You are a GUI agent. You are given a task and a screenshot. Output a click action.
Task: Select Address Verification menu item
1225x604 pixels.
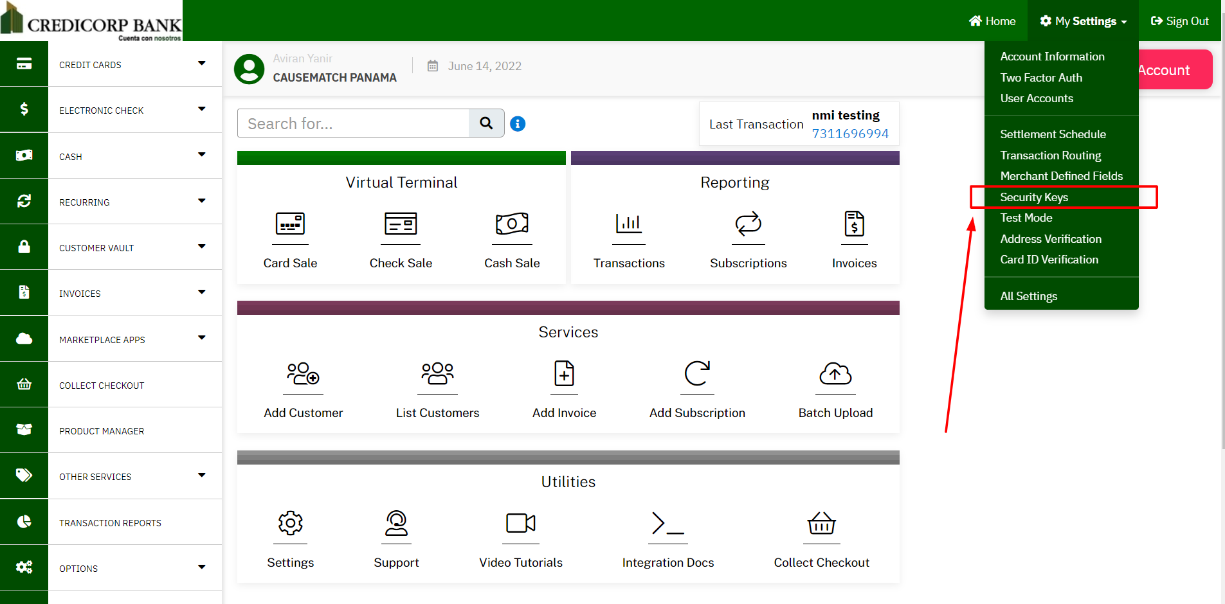click(x=1051, y=239)
